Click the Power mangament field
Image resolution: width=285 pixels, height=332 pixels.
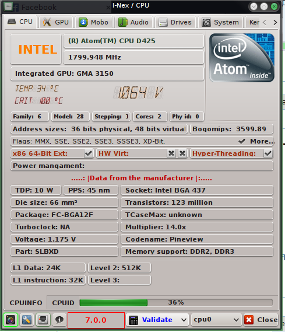tap(142, 166)
